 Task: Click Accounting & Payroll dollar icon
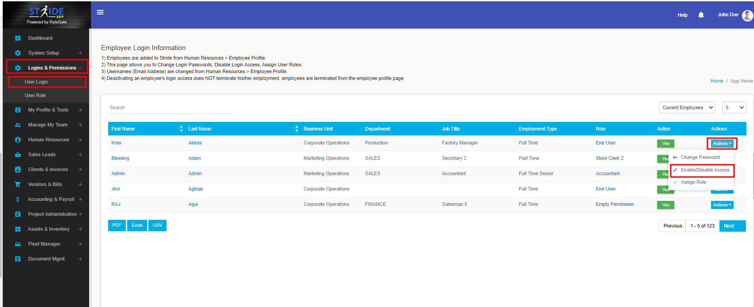pyautogui.click(x=18, y=200)
